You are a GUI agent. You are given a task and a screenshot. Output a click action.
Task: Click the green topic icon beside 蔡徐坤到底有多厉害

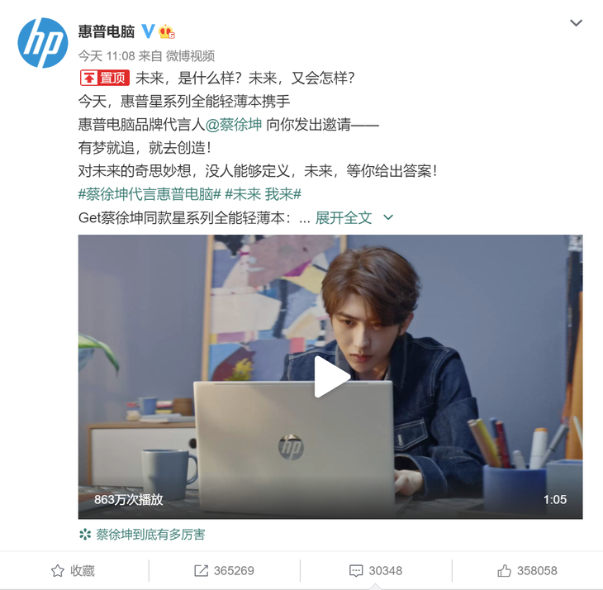[x=85, y=535]
